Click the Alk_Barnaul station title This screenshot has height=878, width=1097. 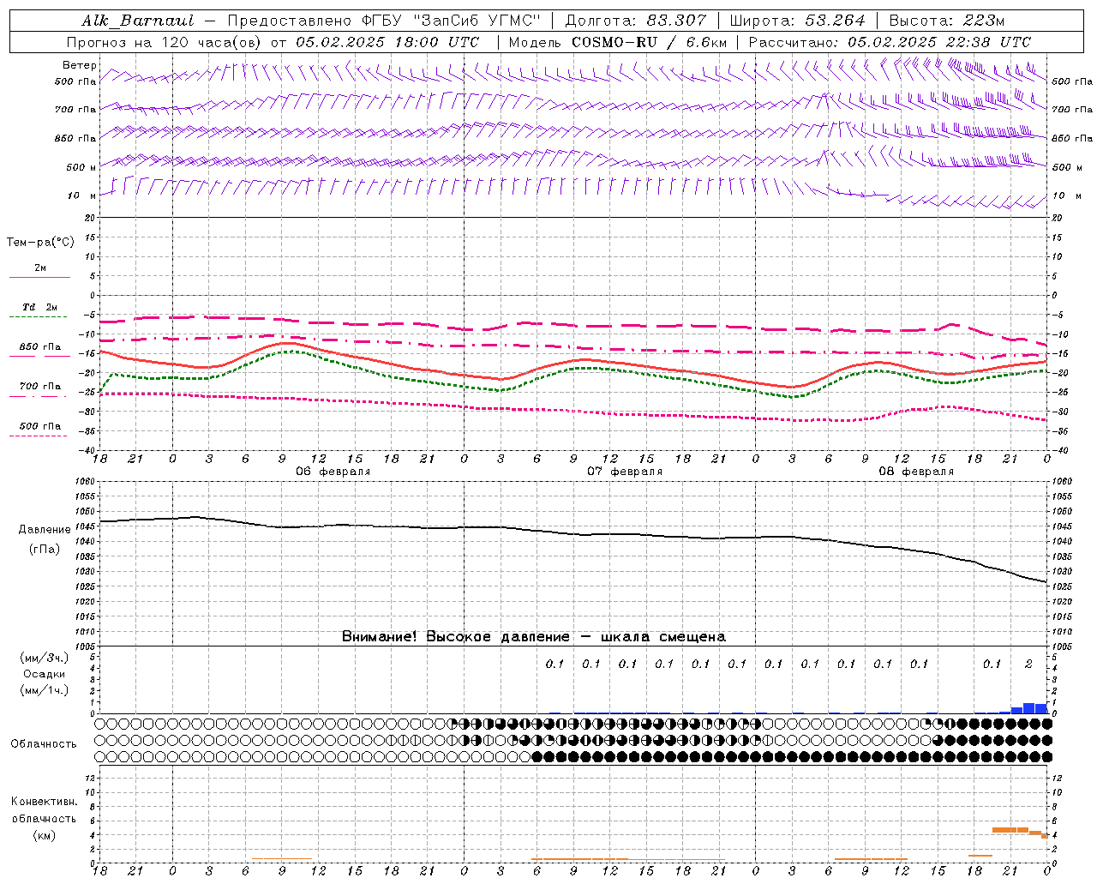[138, 21]
